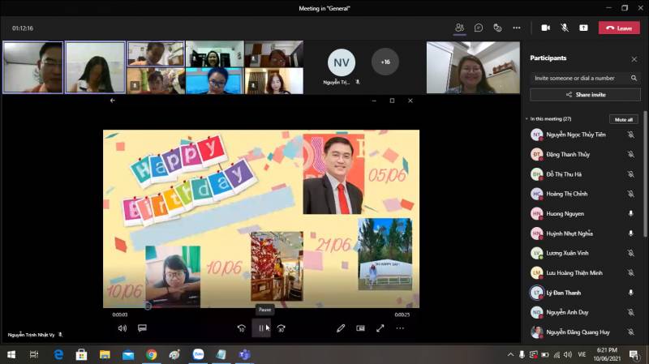Expand the +16 hidden participants overflow
This screenshot has width=649, height=364.
point(385,62)
